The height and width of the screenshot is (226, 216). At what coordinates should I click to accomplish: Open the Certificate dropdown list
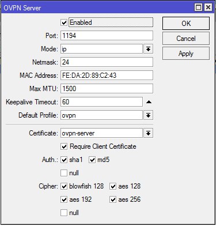tap(148, 133)
